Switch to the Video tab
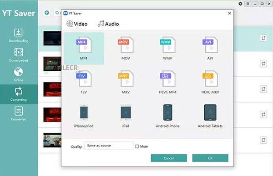273x176 pixels. (77, 24)
